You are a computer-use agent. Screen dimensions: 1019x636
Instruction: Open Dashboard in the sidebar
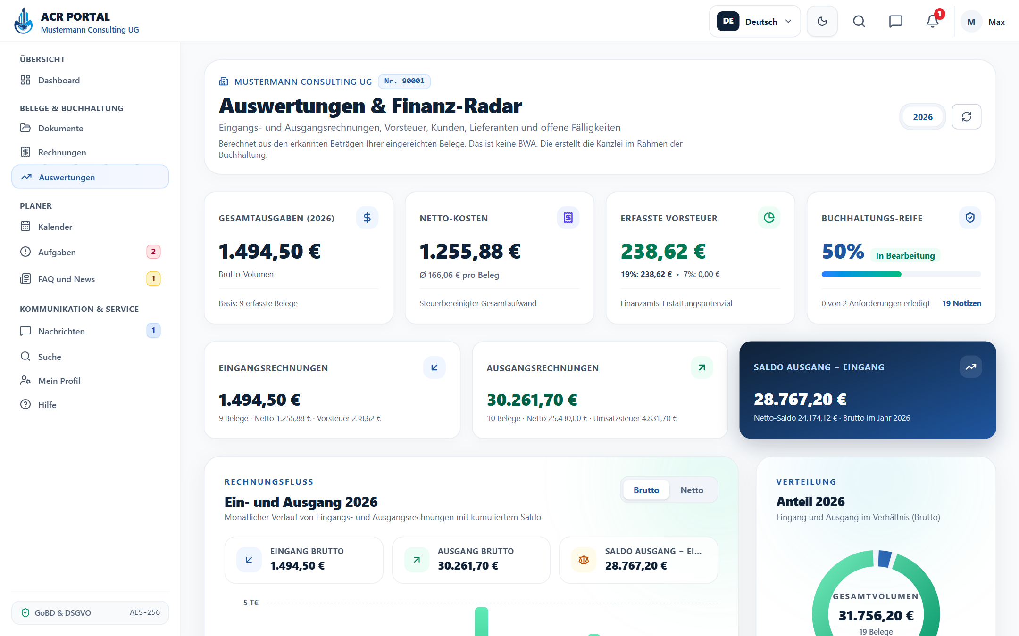coord(90,80)
